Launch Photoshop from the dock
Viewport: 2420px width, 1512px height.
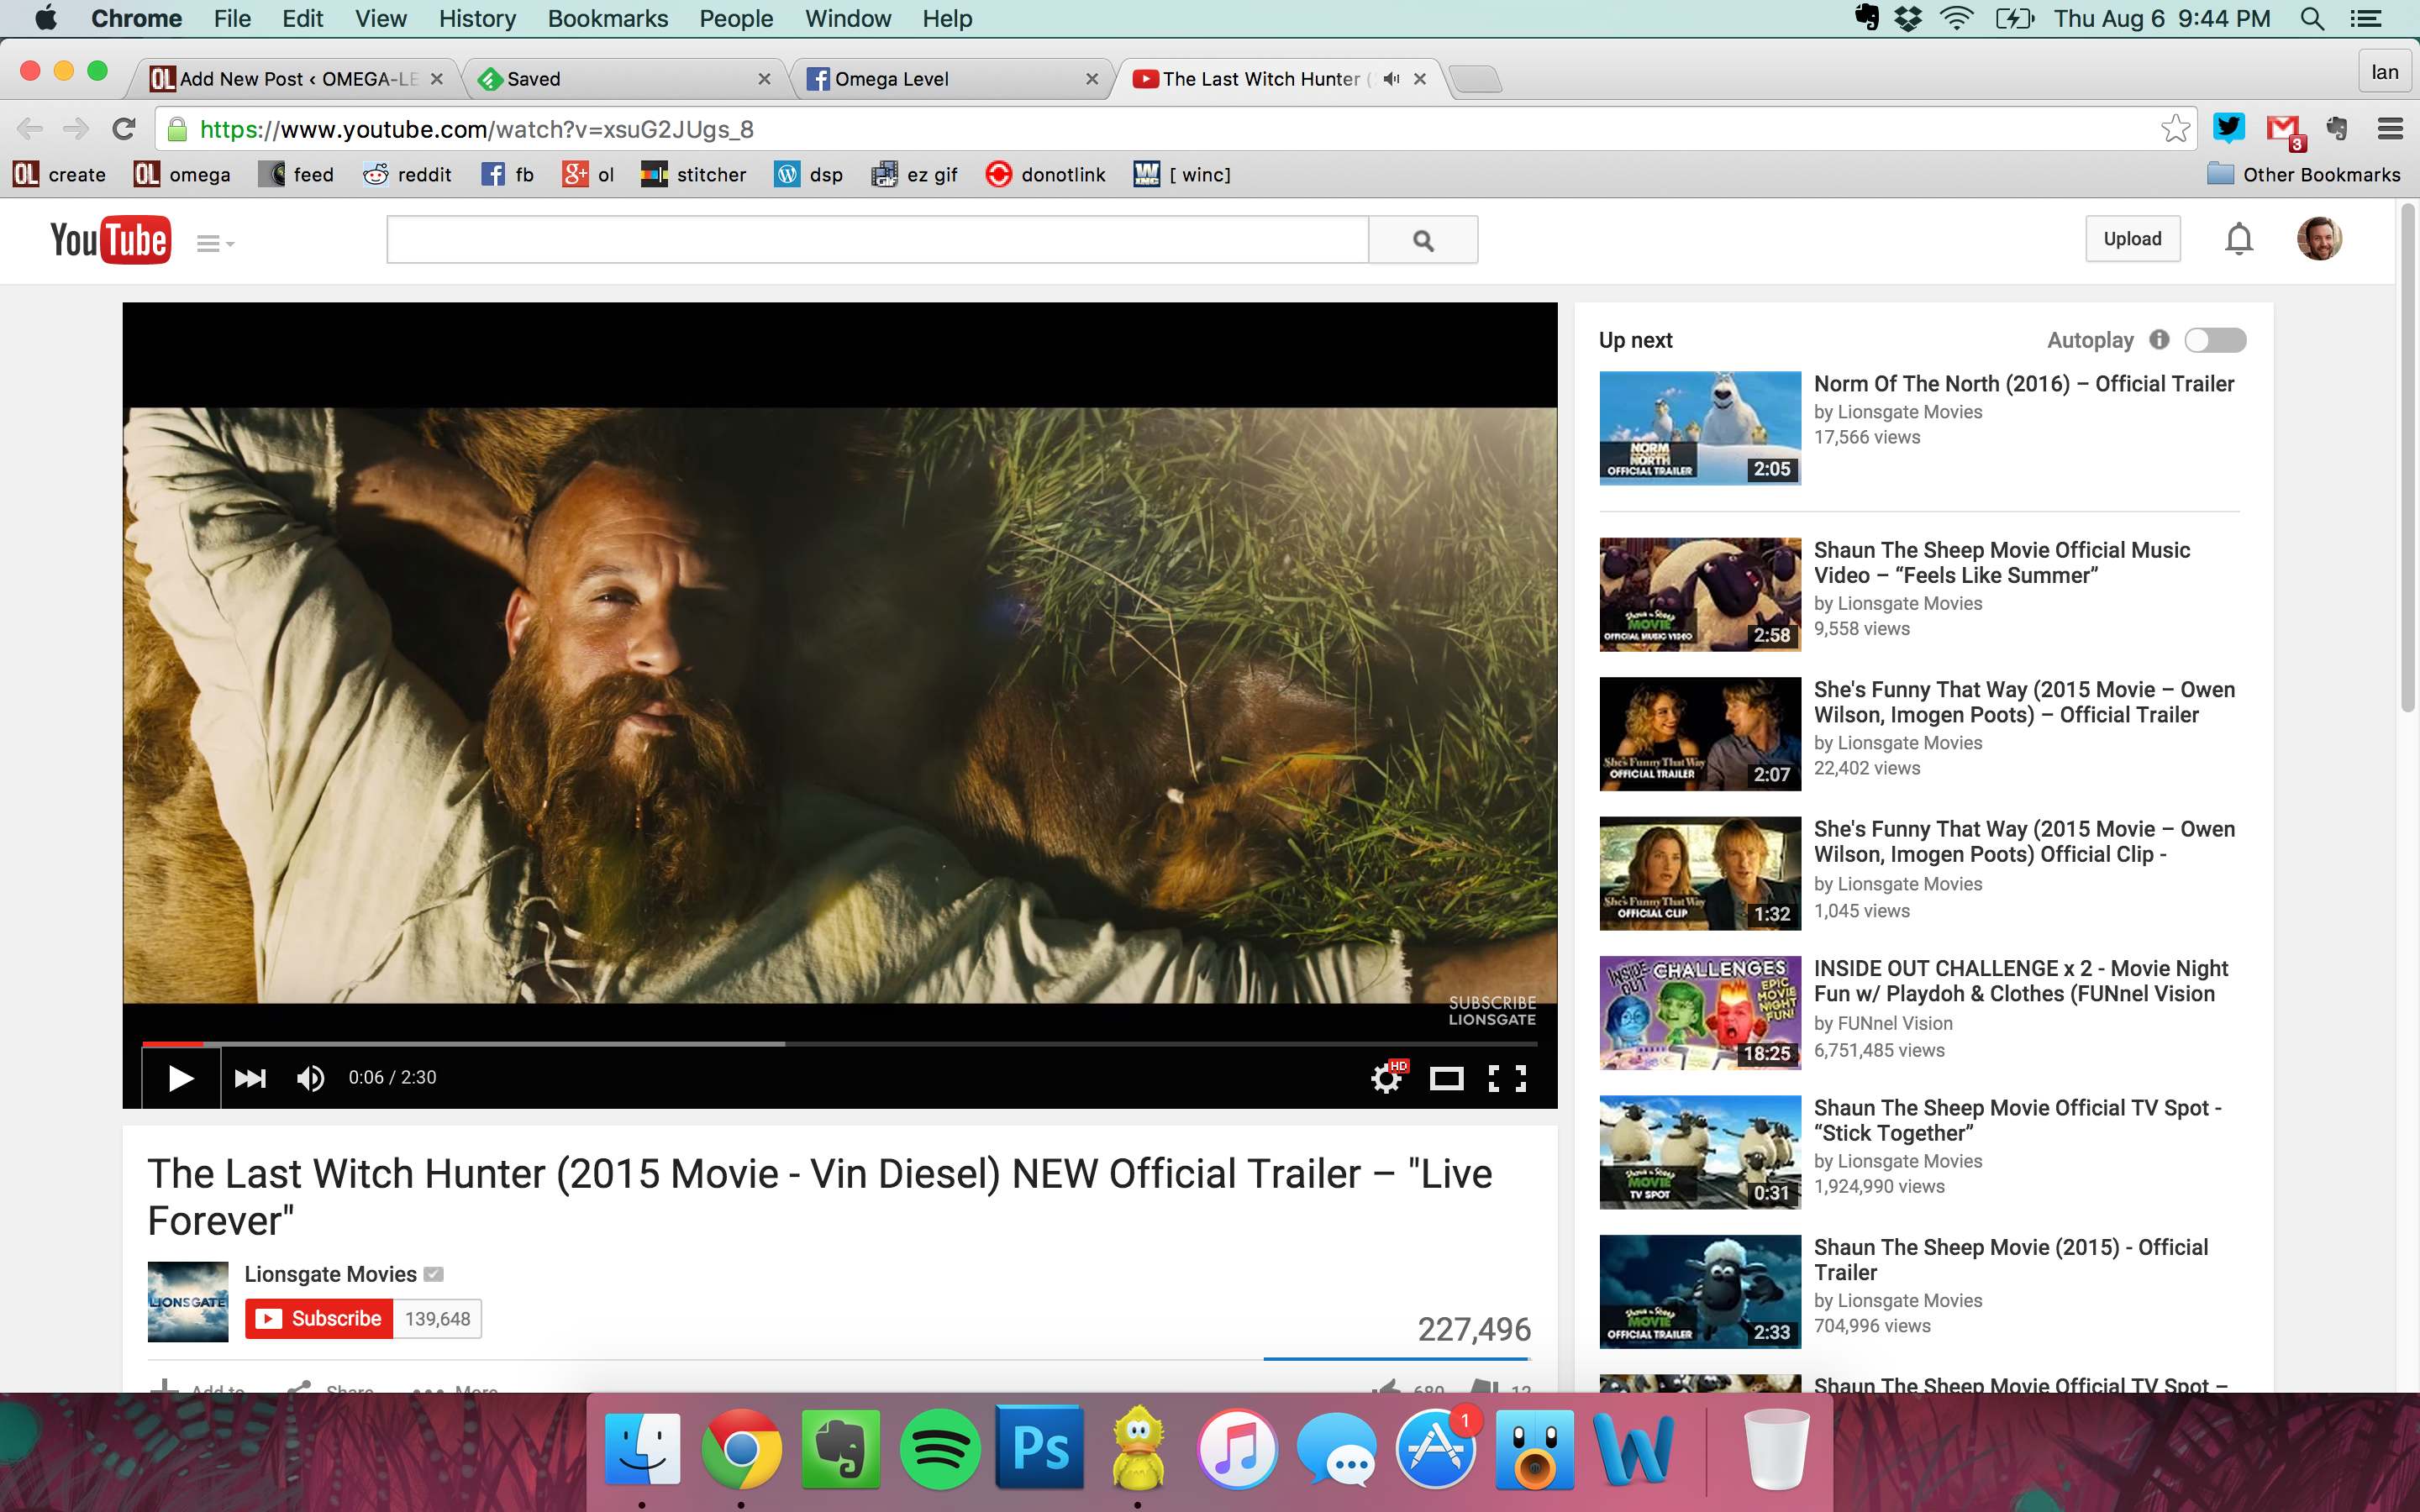click(x=1039, y=1449)
